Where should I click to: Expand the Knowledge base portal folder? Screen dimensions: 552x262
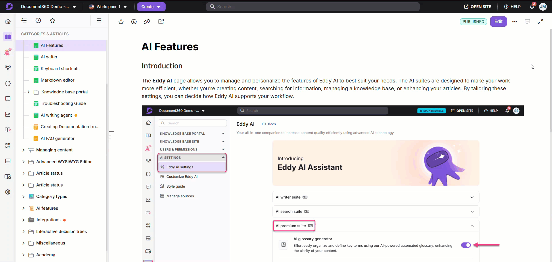coord(28,92)
